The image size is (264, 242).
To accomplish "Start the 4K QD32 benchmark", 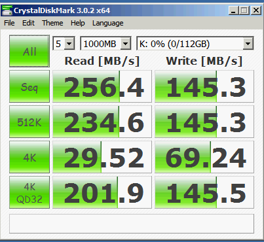I will pos(29,192).
